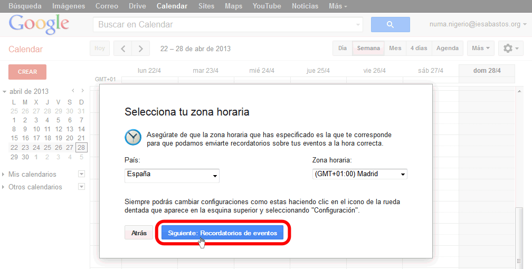532x269 pixels.
Task: Click the abril de 2013 month label
Action: [x=29, y=92]
